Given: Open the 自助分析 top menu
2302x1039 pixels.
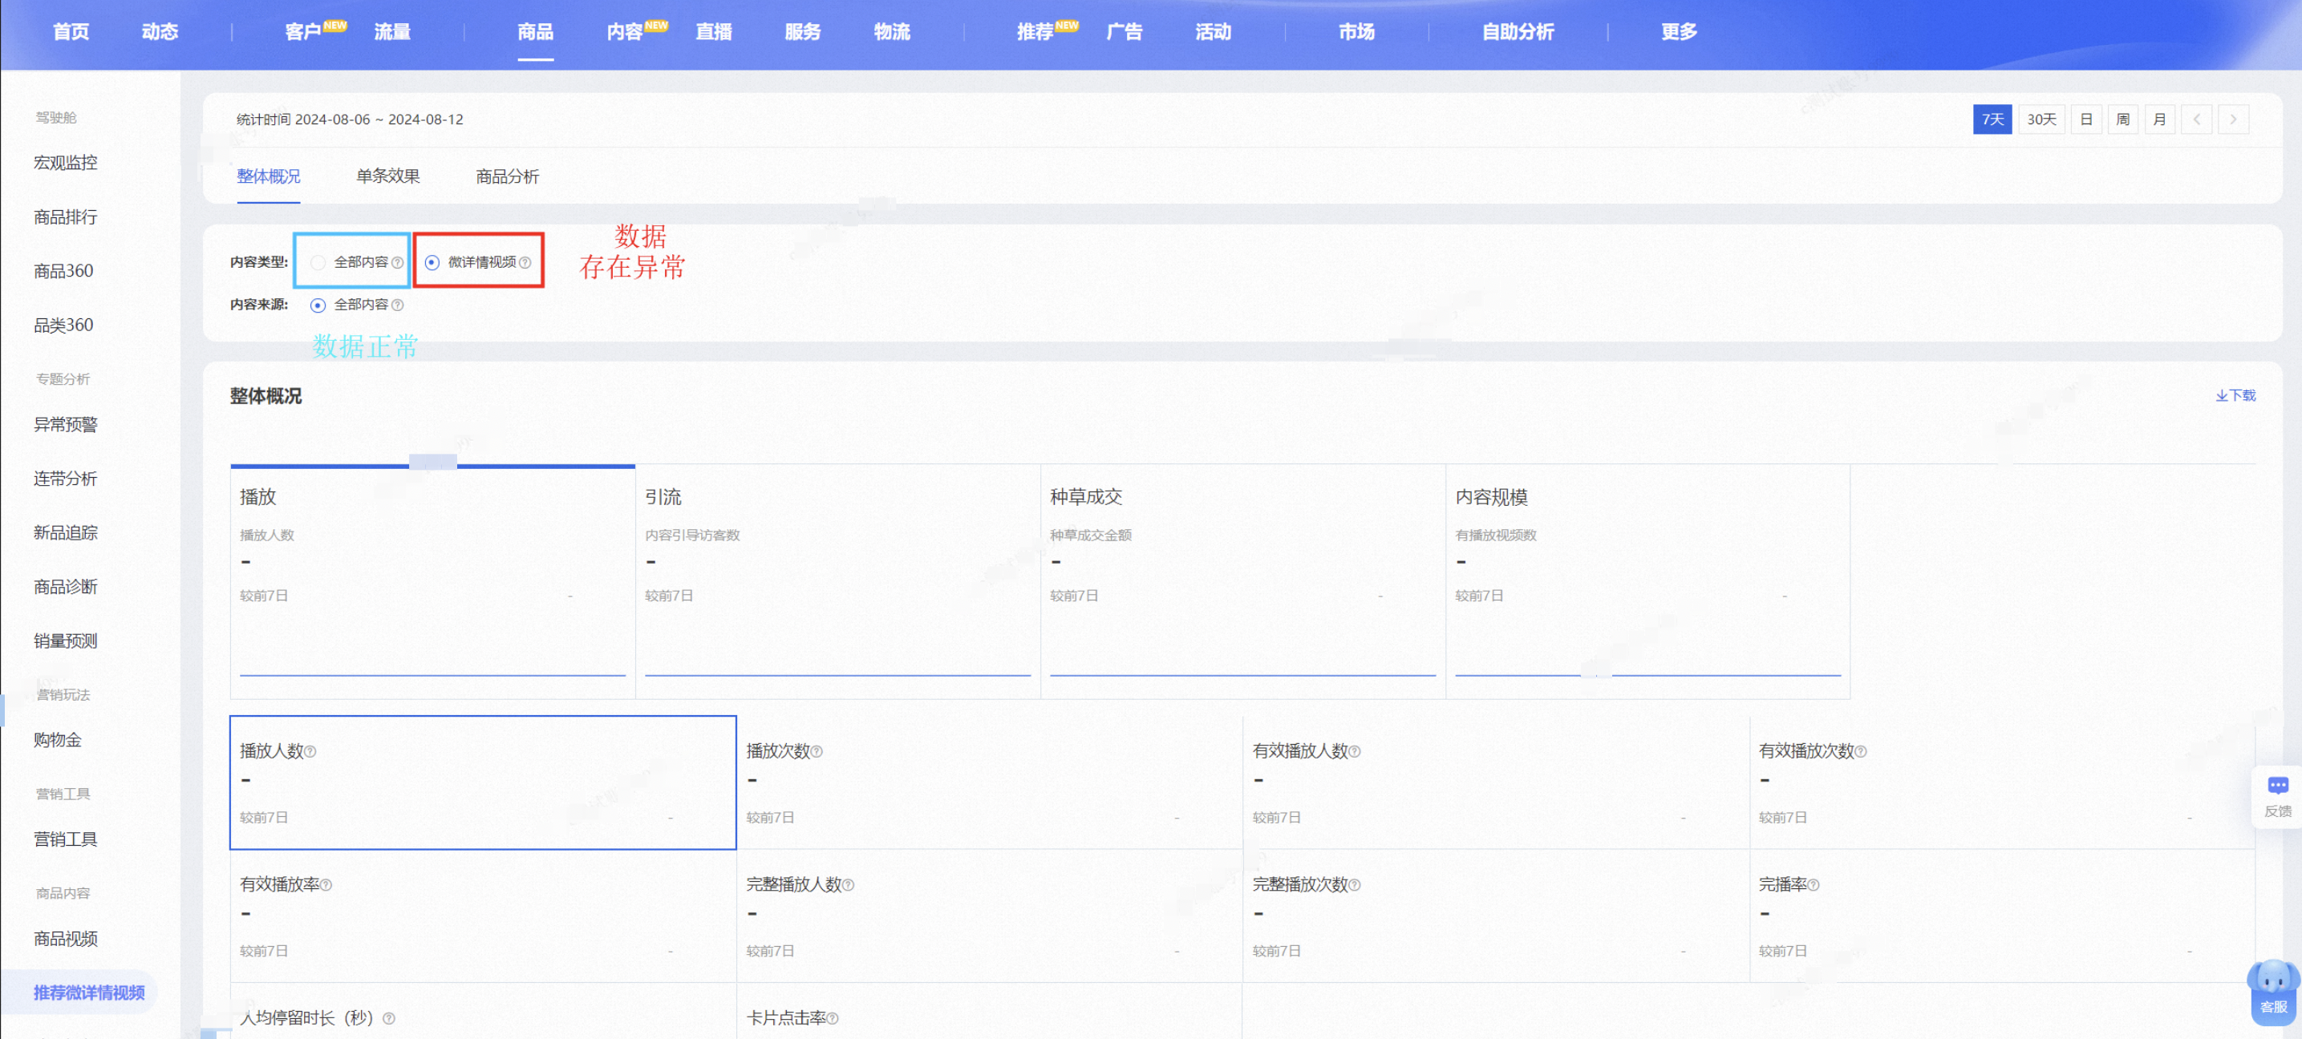Looking at the screenshot, I should coord(1518,32).
